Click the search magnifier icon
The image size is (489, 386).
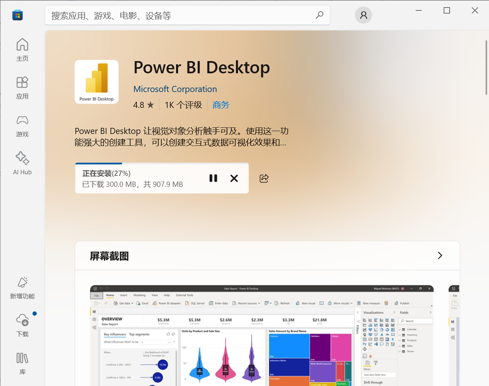[x=319, y=15]
